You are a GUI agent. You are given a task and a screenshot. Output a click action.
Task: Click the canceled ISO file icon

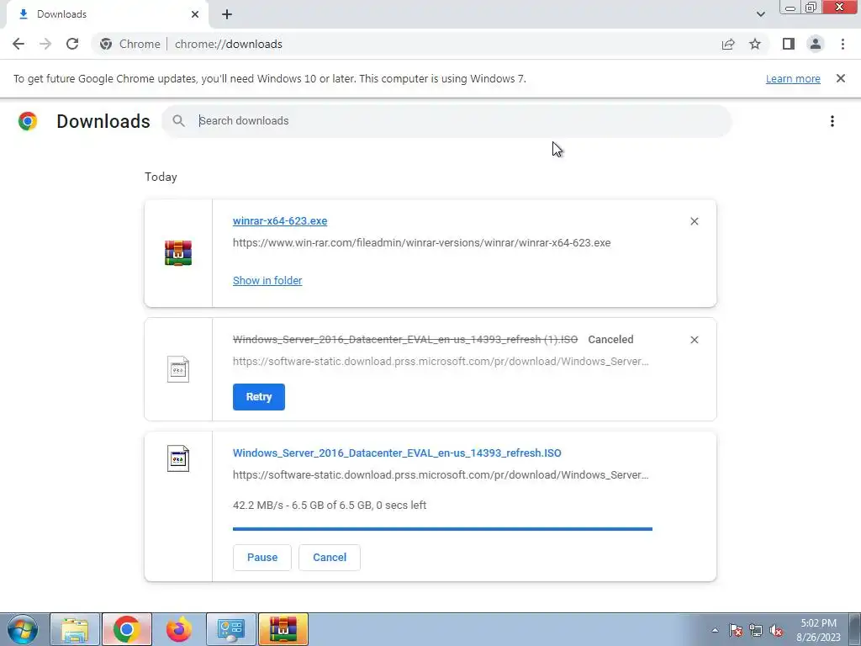pyautogui.click(x=178, y=369)
